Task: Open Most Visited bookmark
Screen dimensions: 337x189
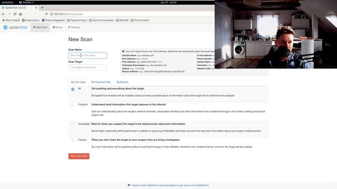Action: pyautogui.click(x=11, y=20)
